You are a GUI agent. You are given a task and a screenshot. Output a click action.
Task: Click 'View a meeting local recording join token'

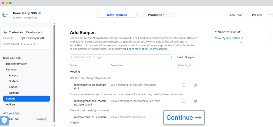pyautogui.click(x=136, y=101)
